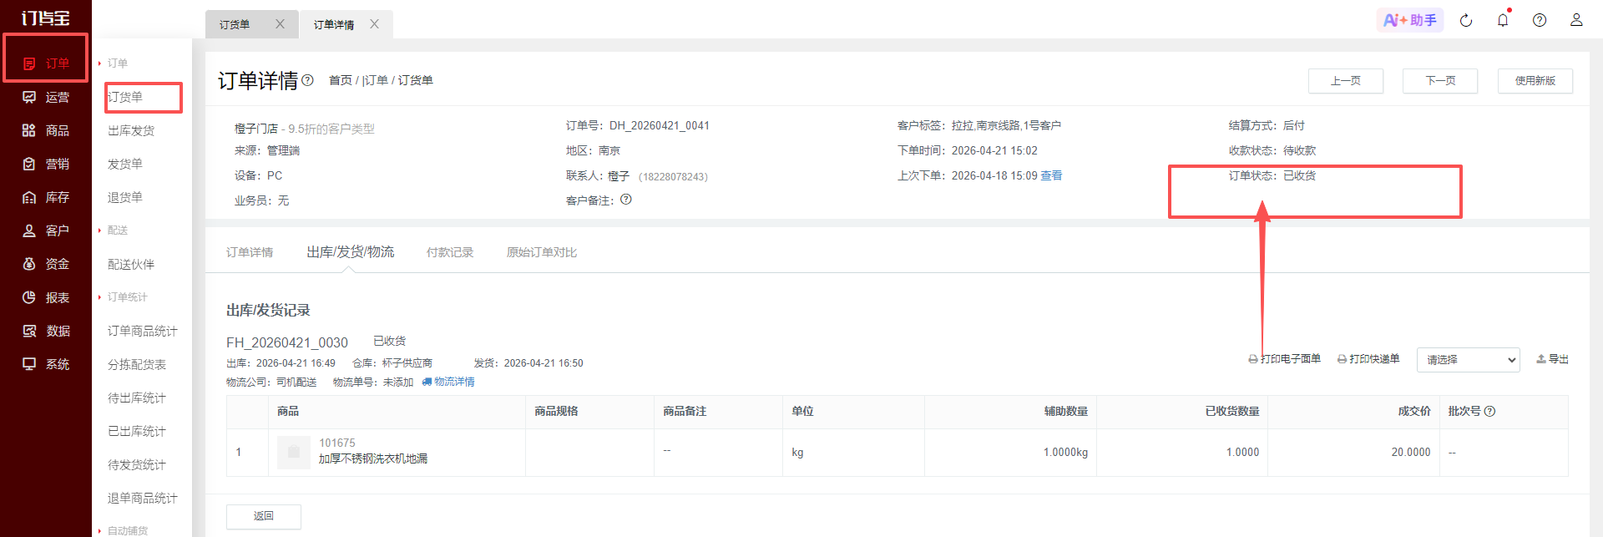Image resolution: width=1603 pixels, height=537 pixels.
Task: Open the 营销 sidebar module
Action: tap(46, 164)
